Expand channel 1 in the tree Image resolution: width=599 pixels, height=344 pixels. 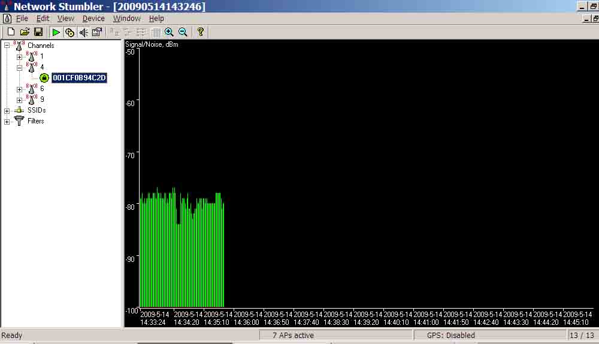[20, 57]
